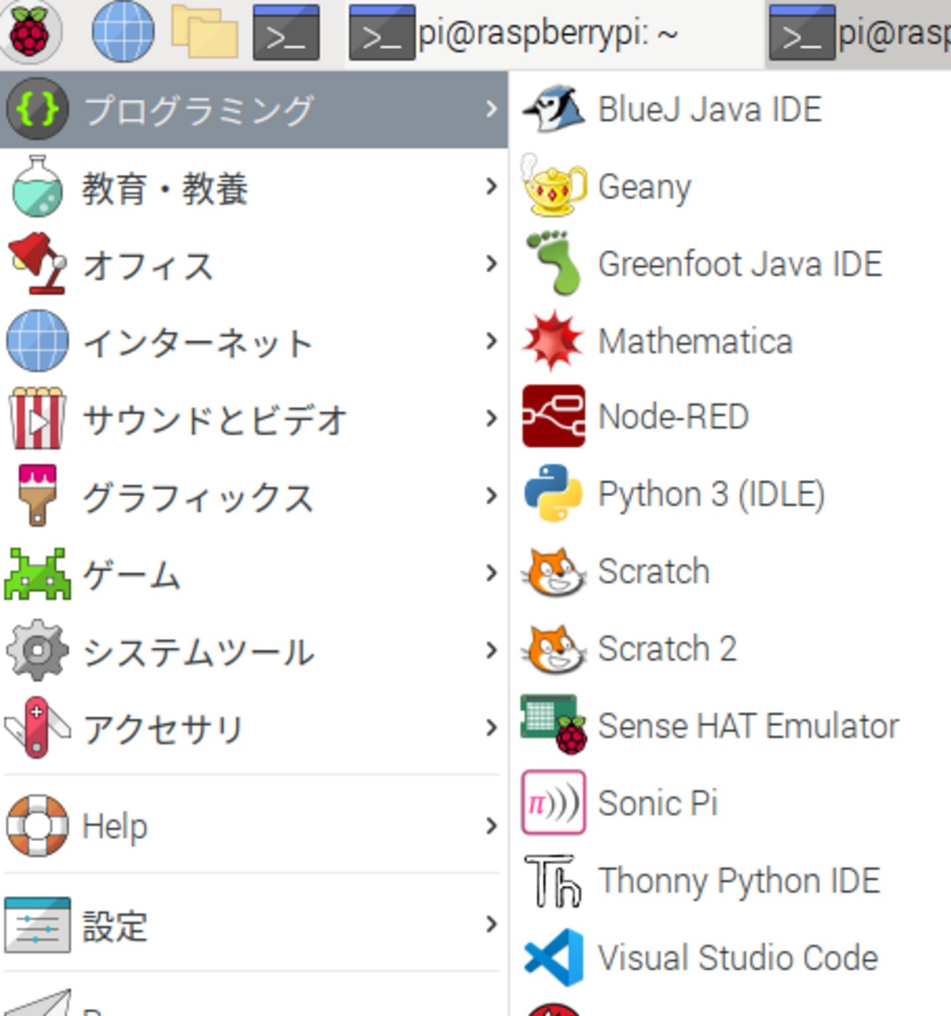
Task: Click the サウンドとビデオ popcorn icon
Action: click(x=37, y=418)
